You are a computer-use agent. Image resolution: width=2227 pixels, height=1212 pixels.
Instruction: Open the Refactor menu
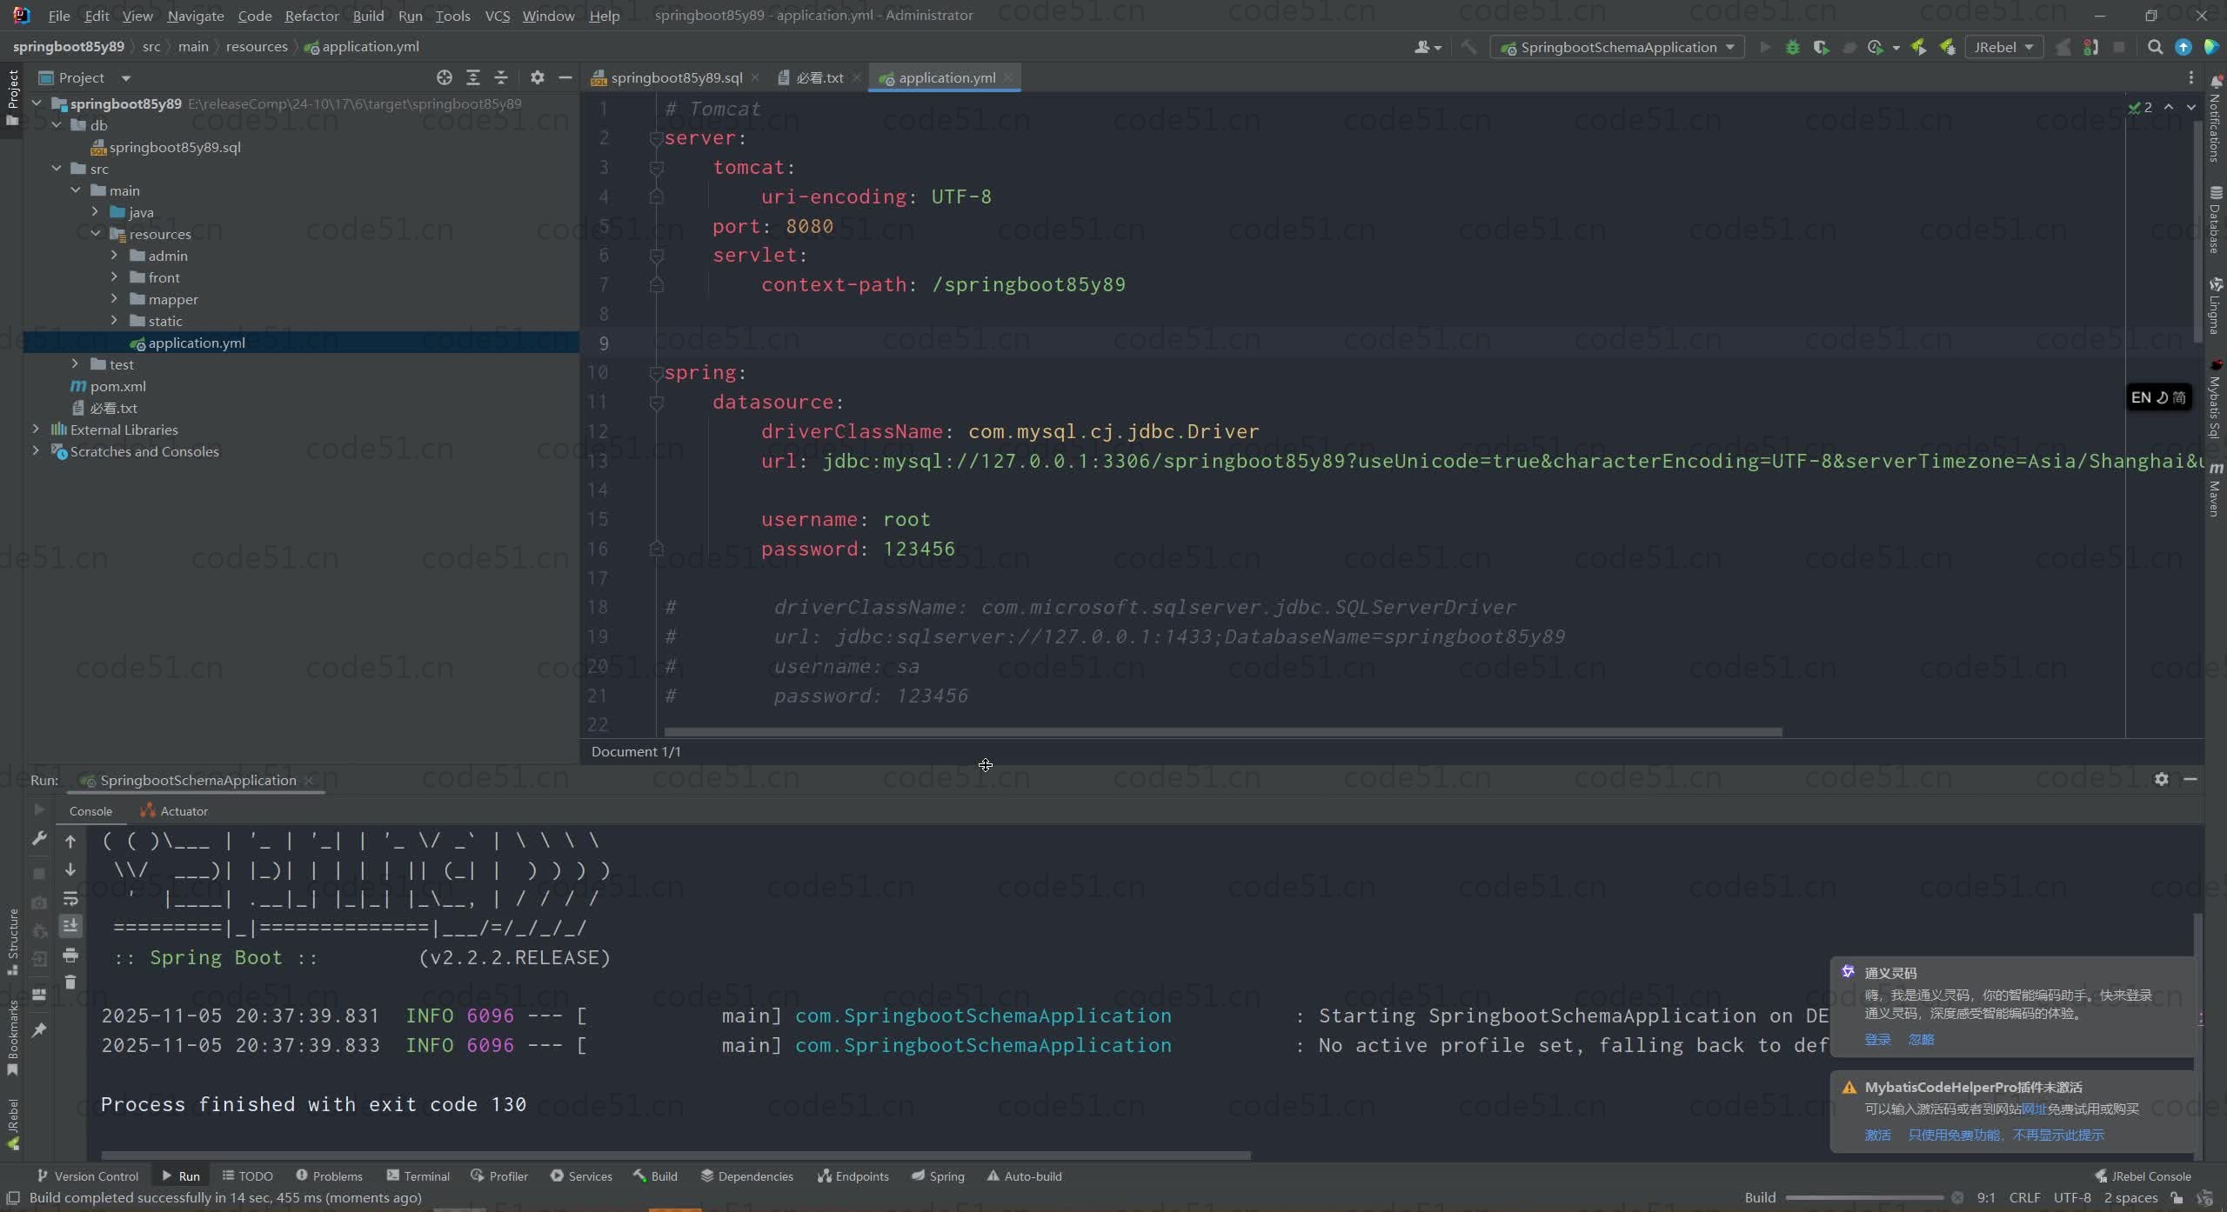pos(311,15)
